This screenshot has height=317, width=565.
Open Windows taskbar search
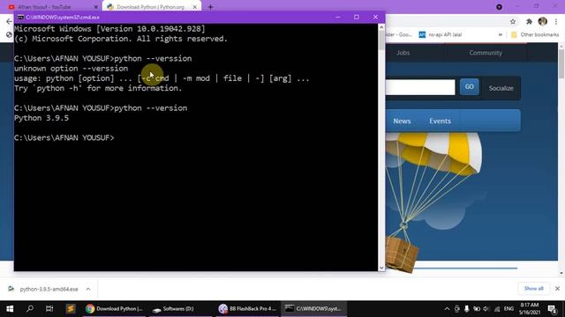point(30,309)
